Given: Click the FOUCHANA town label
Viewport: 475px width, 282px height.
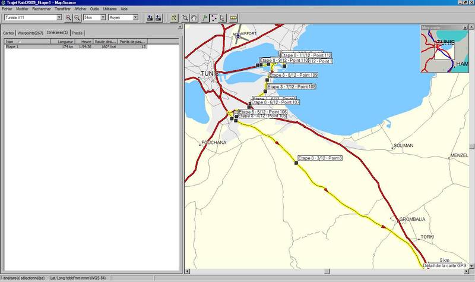Looking at the screenshot, I should pos(214,142).
